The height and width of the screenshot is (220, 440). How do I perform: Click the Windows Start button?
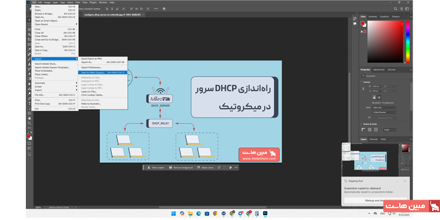click(x=173, y=213)
